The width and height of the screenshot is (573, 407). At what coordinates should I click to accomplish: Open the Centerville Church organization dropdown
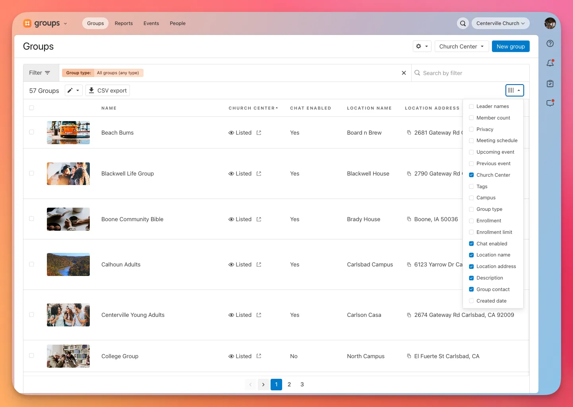point(500,23)
